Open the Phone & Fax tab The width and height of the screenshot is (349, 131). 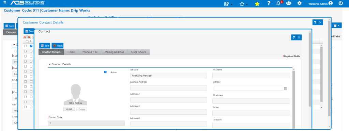[90, 52]
